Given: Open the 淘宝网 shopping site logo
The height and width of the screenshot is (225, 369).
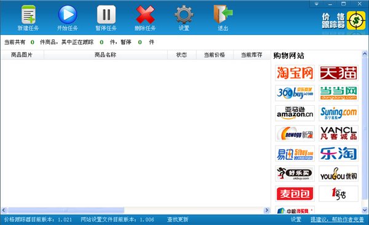Looking at the screenshot, I should 295,73.
